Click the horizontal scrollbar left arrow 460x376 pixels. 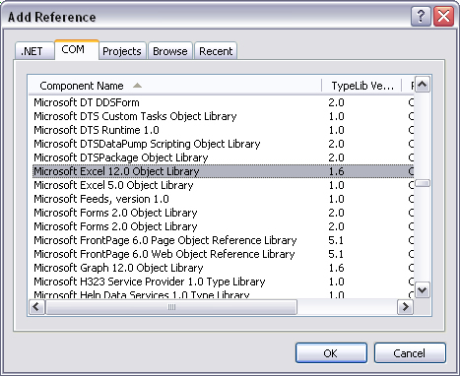[x=36, y=307]
